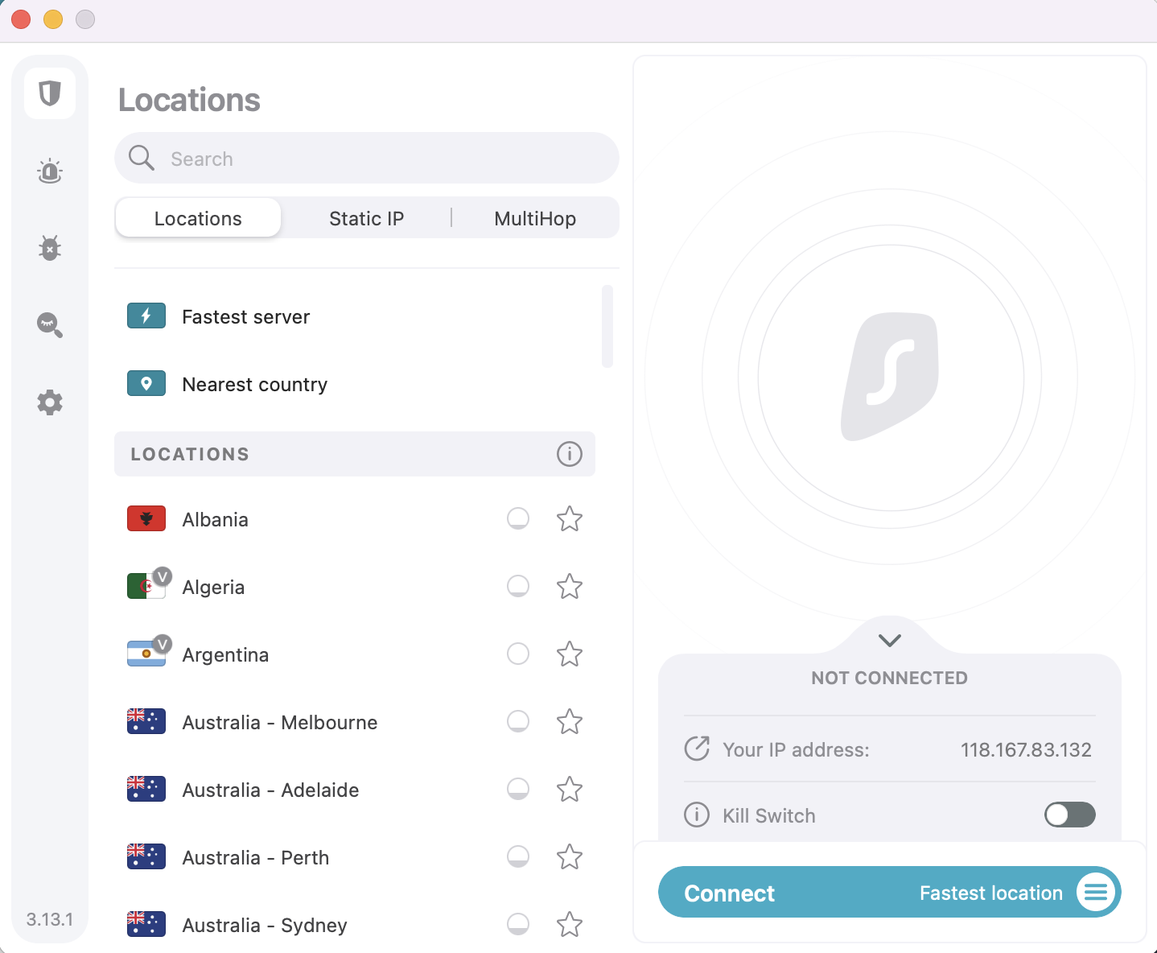Click the IP address 118.167.83.132

pyautogui.click(x=1026, y=749)
